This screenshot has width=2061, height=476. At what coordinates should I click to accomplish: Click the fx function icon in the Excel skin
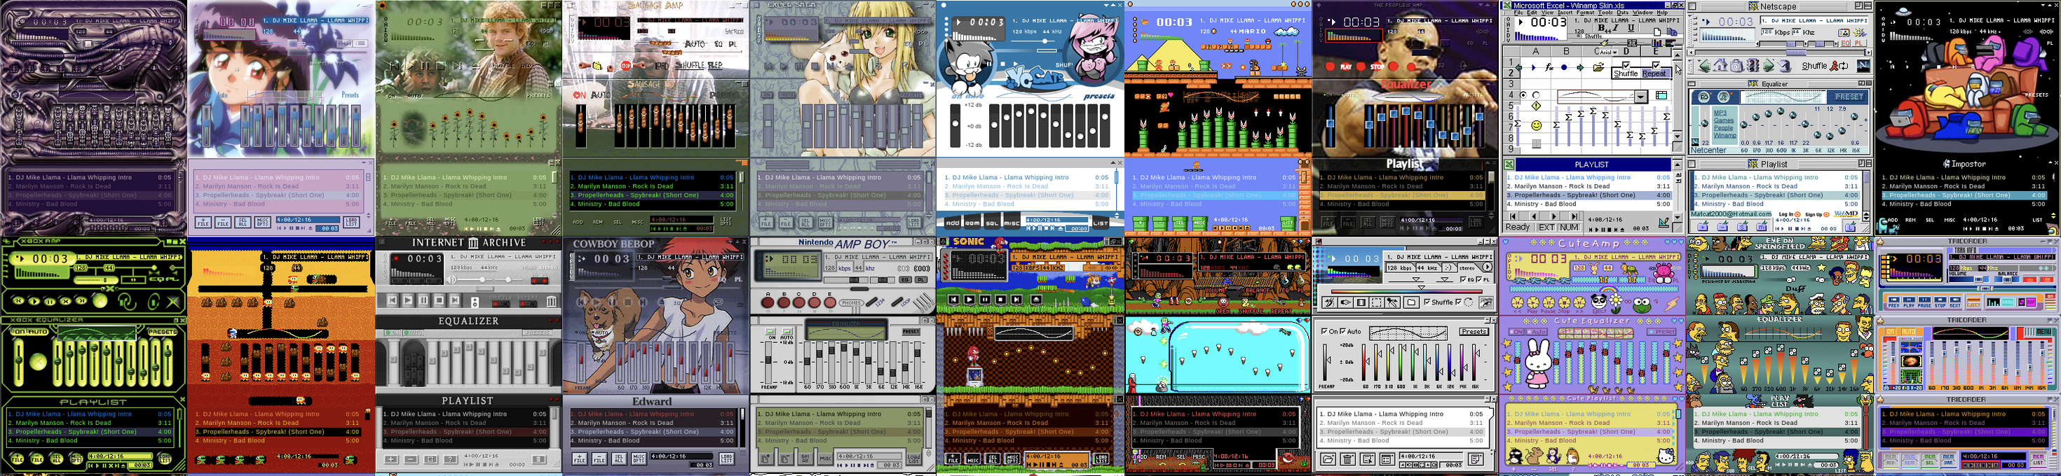pos(1549,68)
